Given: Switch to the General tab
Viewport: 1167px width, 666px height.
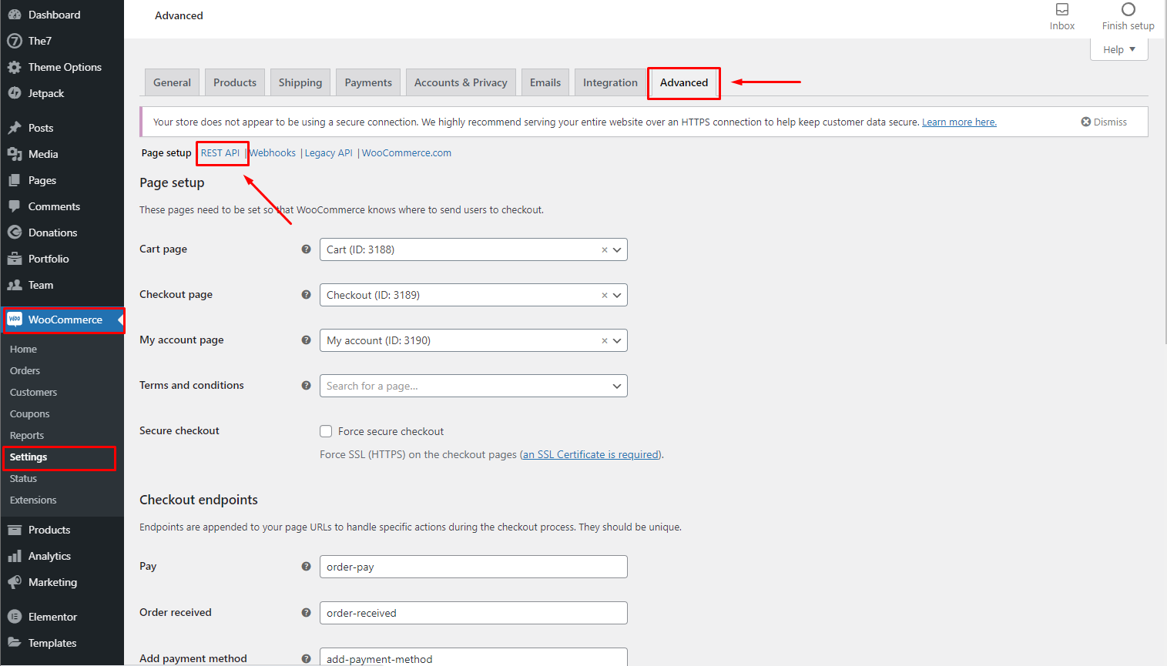Looking at the screenshot, I should point(172,82).
